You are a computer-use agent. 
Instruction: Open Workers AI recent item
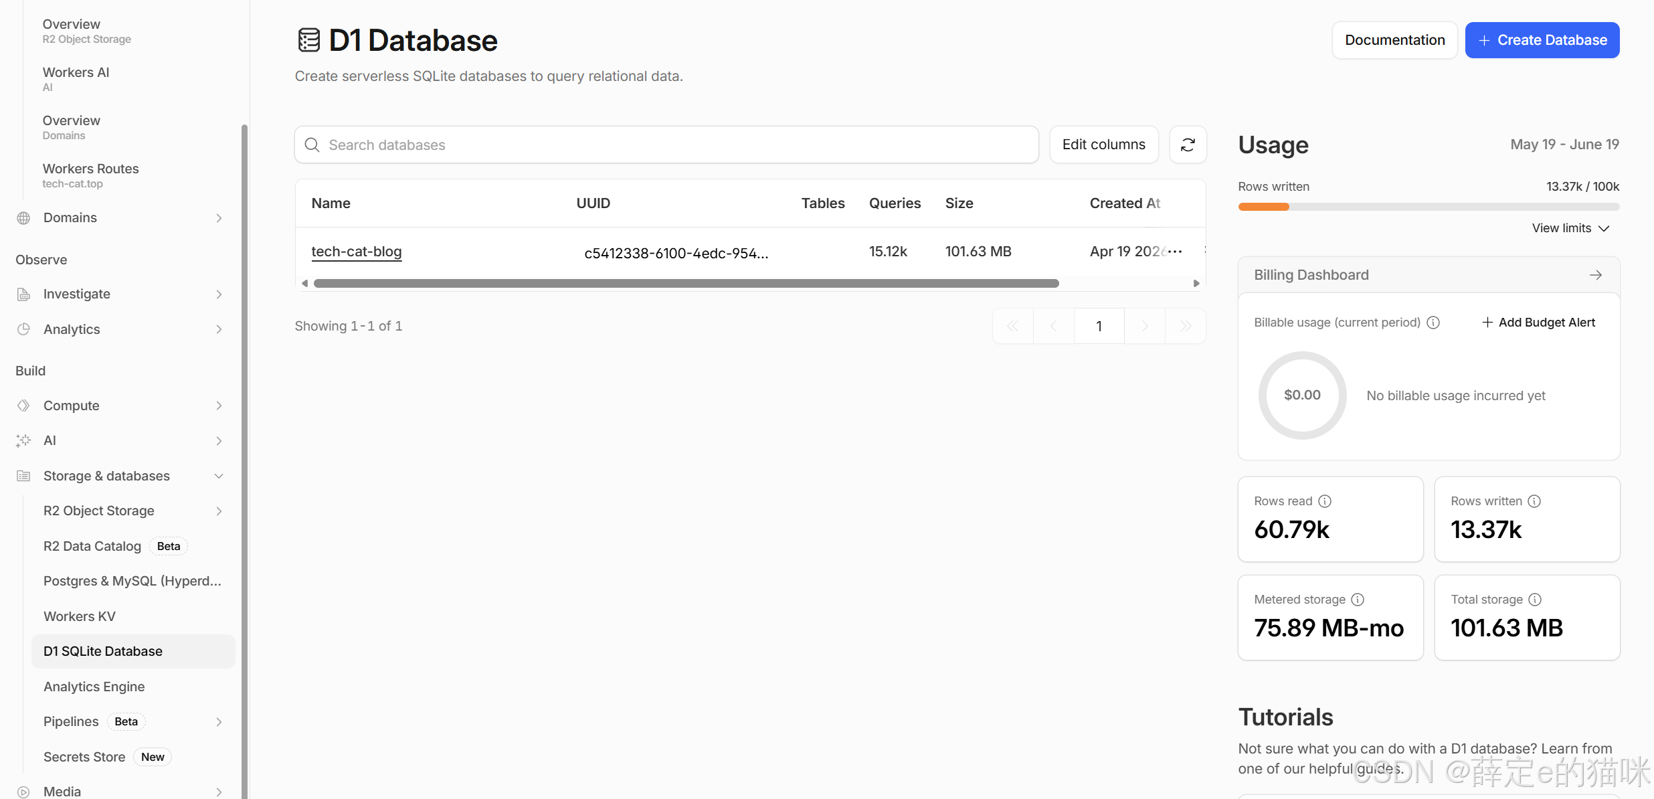click(x=76, y=78)
